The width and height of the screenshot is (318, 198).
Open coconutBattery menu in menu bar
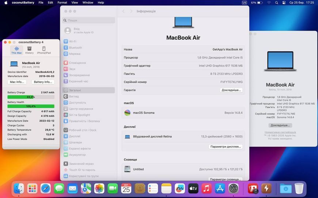pyautogui.click(x=23, y=3)
